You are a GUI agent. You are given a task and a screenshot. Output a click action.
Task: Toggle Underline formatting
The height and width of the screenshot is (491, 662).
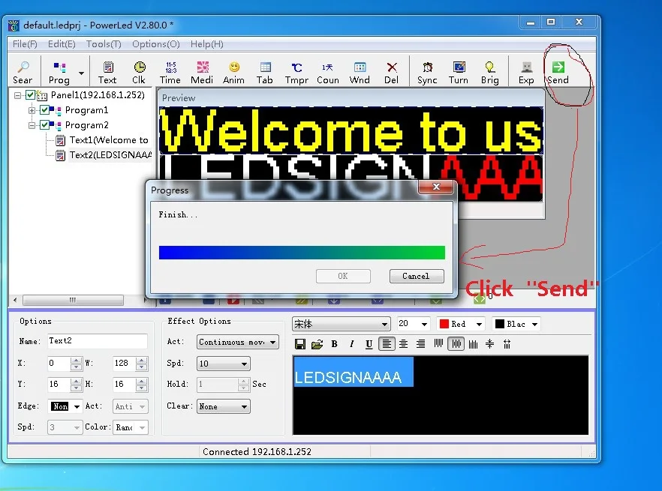(369, 344)
